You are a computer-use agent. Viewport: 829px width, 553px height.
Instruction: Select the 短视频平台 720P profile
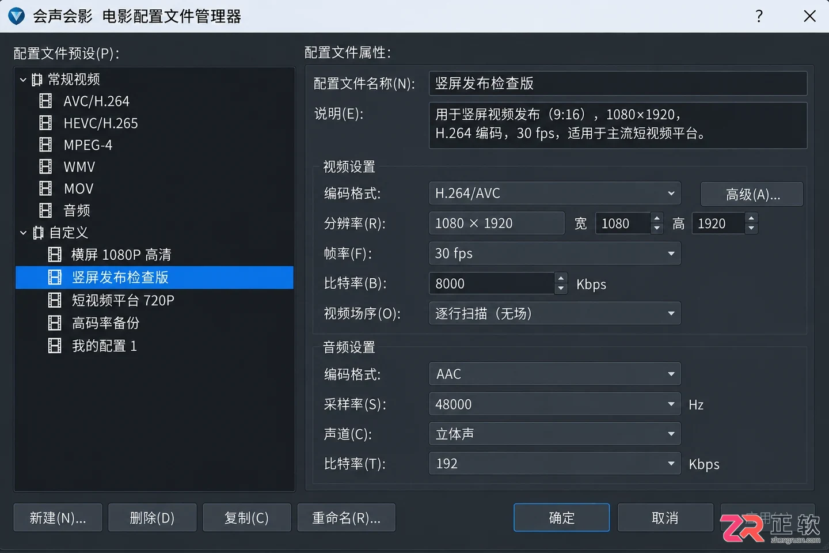point(123,300)
